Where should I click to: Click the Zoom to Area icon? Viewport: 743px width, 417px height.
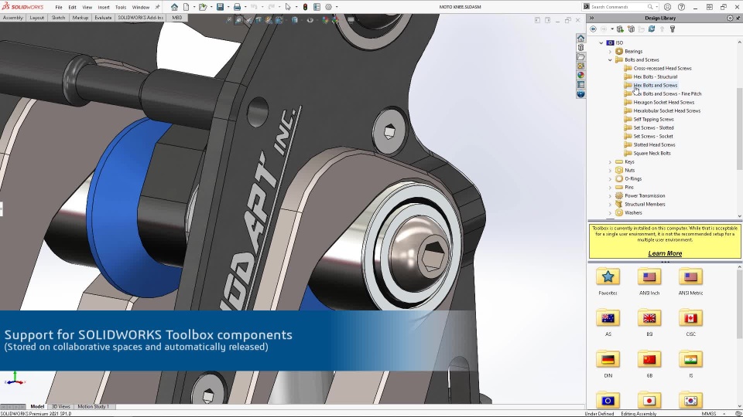point(239,20)
